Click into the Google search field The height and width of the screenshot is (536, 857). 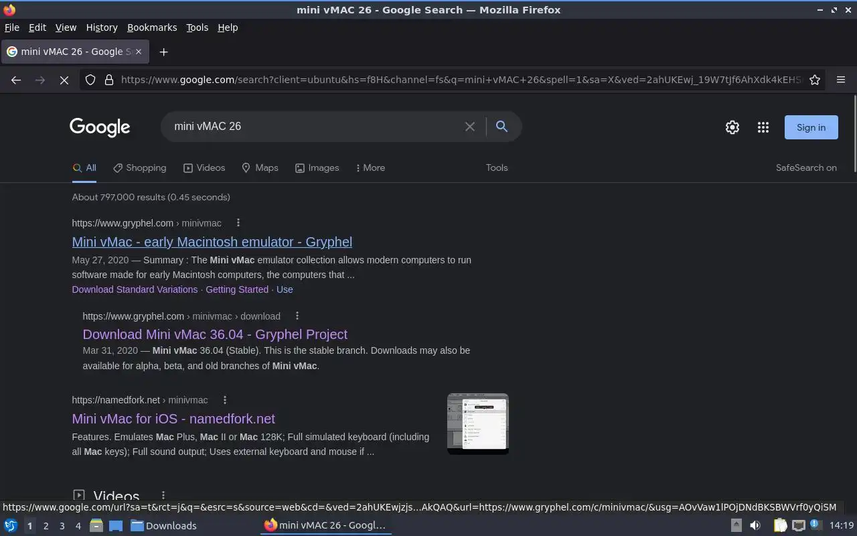[315, 127]
